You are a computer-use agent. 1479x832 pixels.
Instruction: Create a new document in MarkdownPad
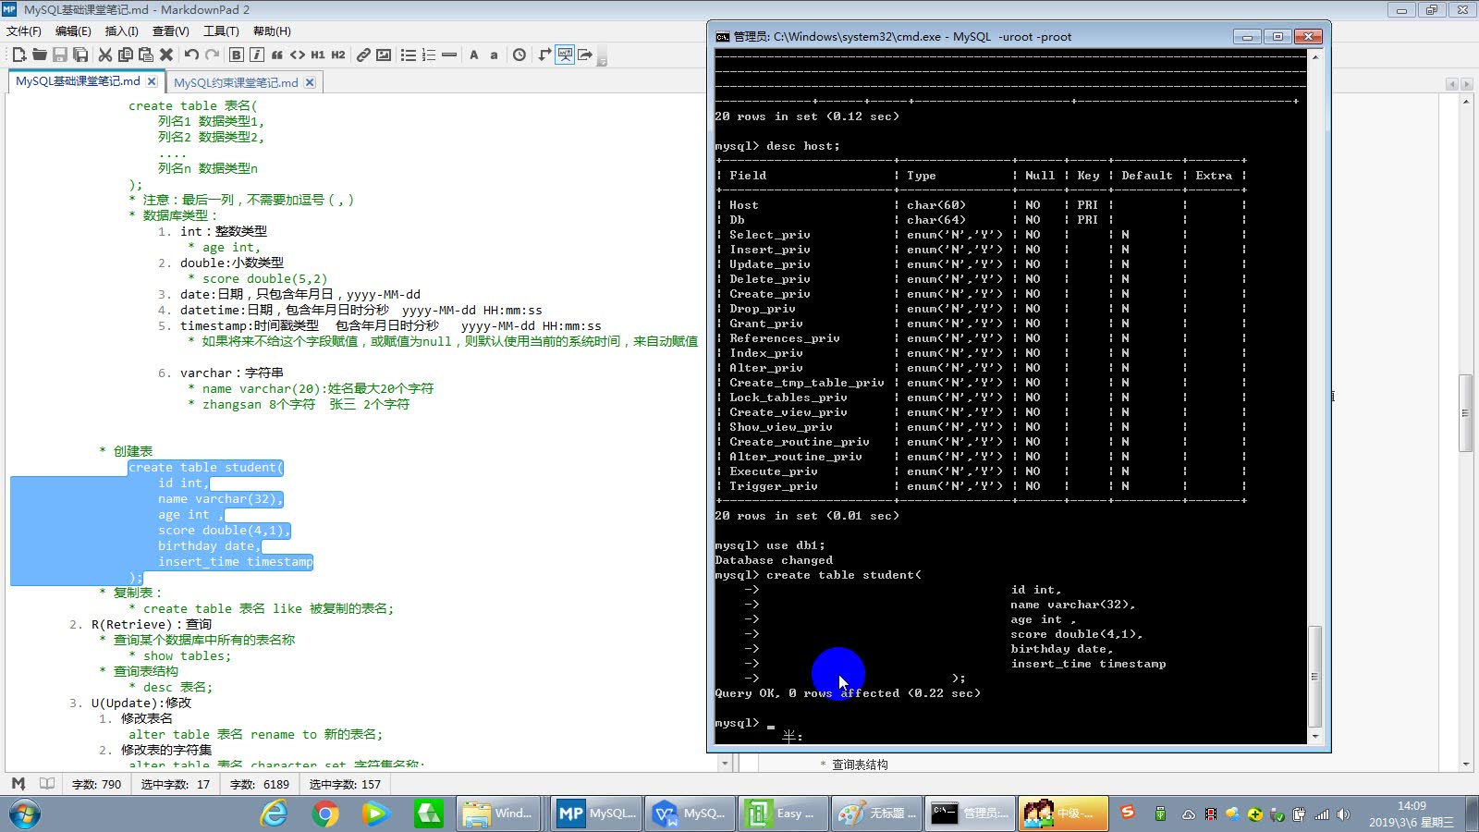pos(18,55)
